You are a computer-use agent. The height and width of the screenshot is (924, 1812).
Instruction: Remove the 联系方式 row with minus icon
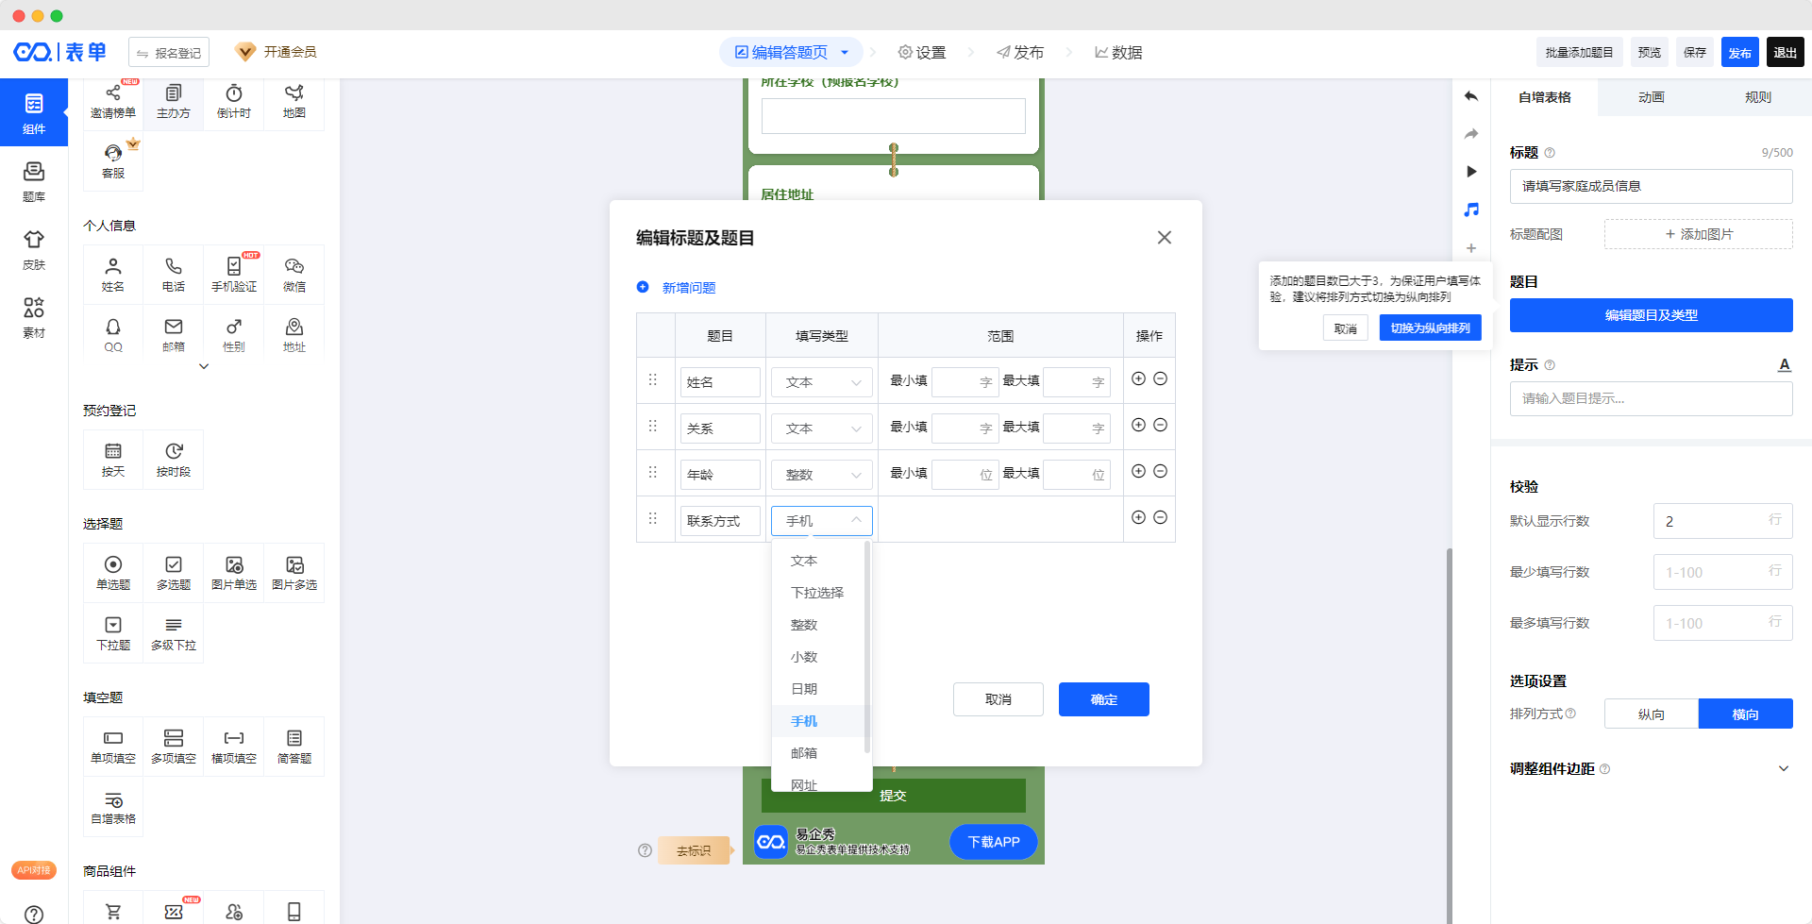tap(1161, 517)
